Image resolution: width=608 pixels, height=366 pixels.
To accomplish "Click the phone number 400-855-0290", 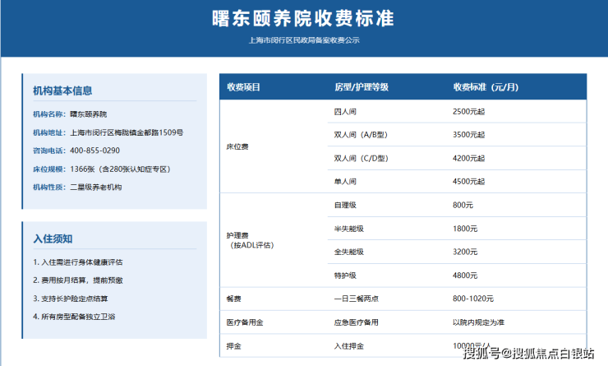I will coord(94,151).
